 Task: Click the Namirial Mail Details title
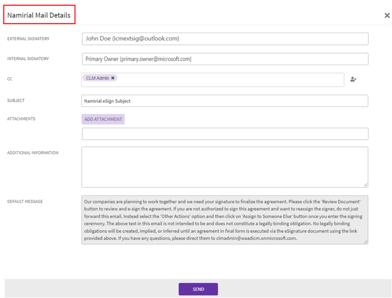[39, 16]
